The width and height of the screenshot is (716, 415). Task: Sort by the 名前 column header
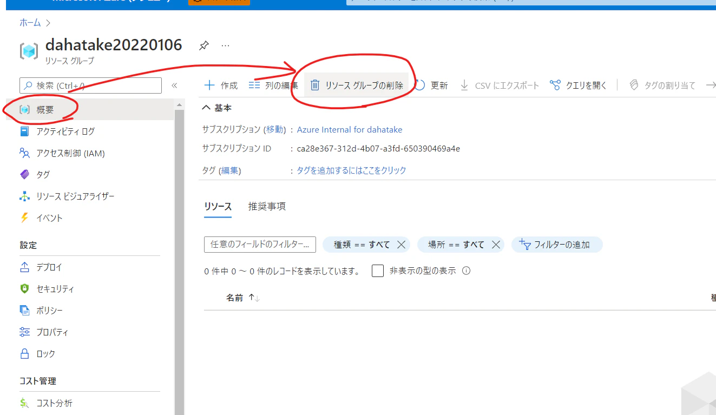pos(243,298)
